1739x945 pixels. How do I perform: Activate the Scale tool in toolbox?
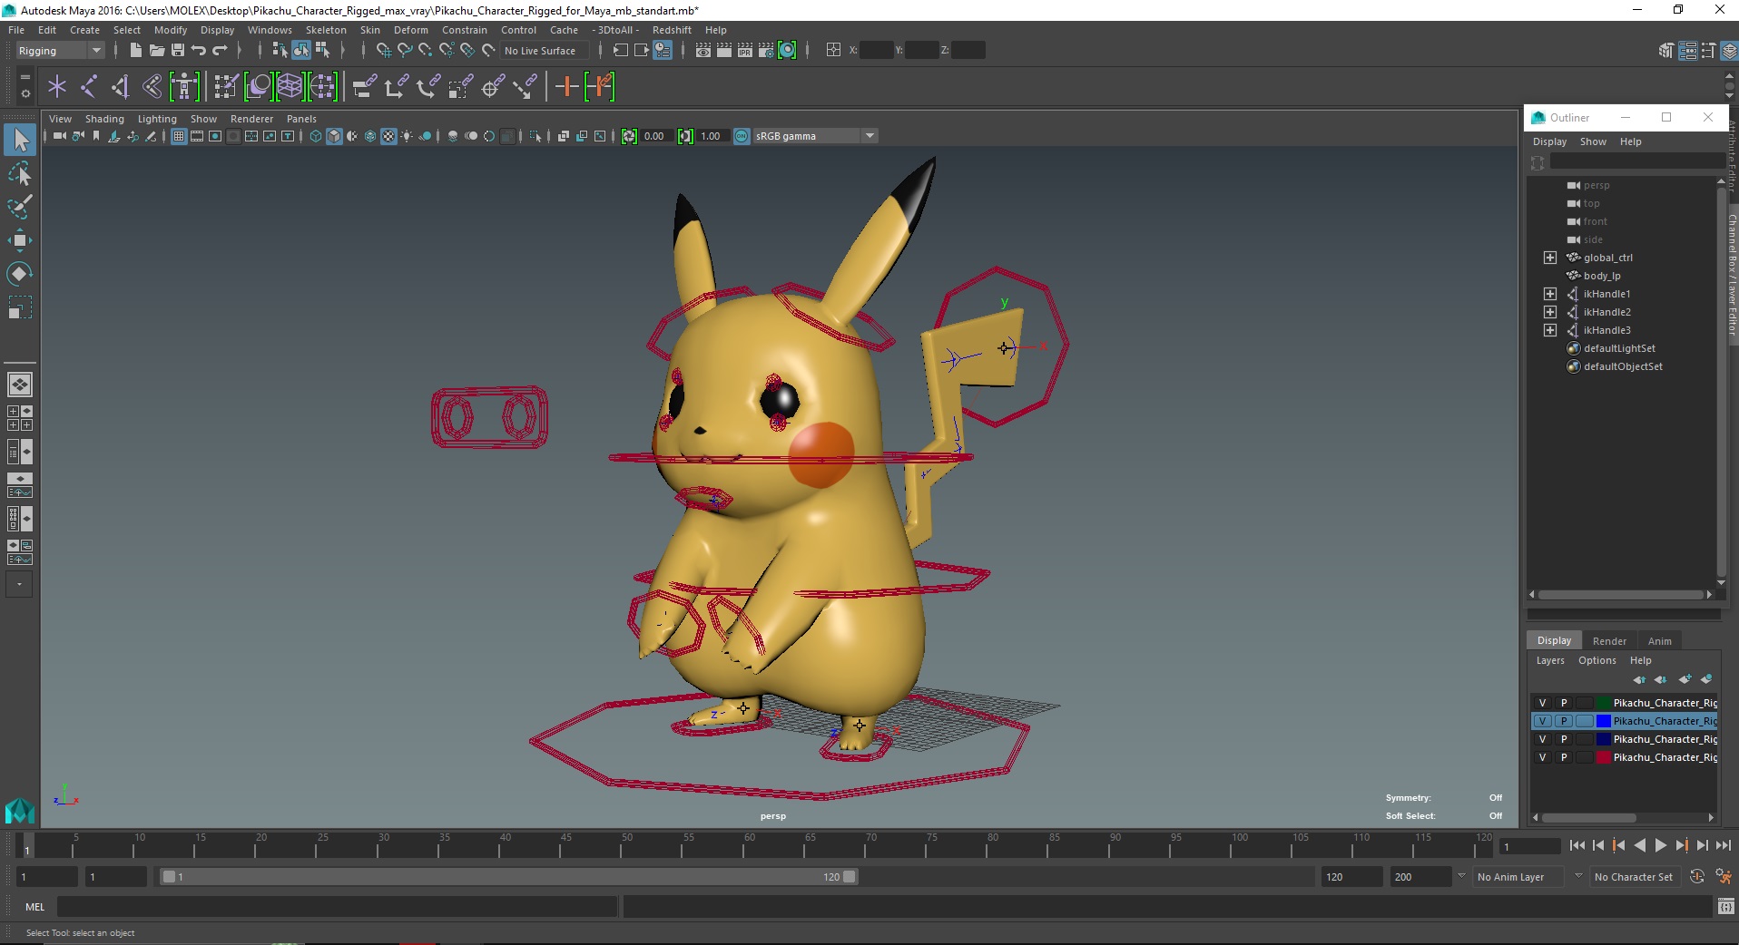click(x=20, y=307)
